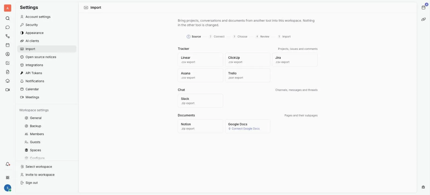The height and width of the screenshot is (195, 430).
Task: Open Calendar settings item
Action: pos(47,89)
